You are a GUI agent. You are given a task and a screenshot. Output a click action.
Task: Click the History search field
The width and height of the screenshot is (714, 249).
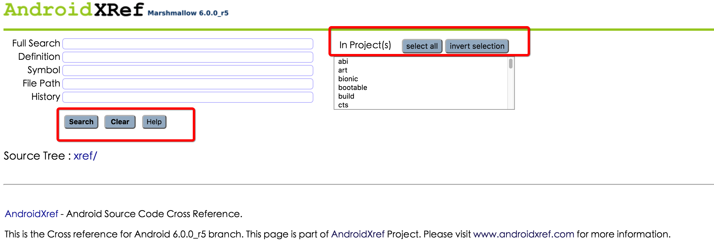[188, 97]
